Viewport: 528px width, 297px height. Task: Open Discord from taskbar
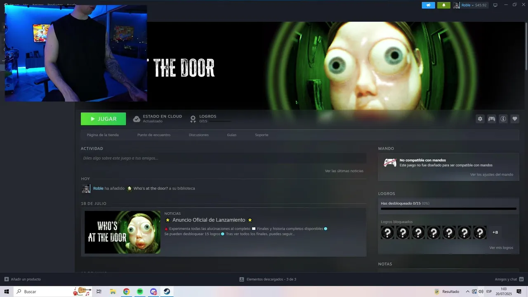153,292
